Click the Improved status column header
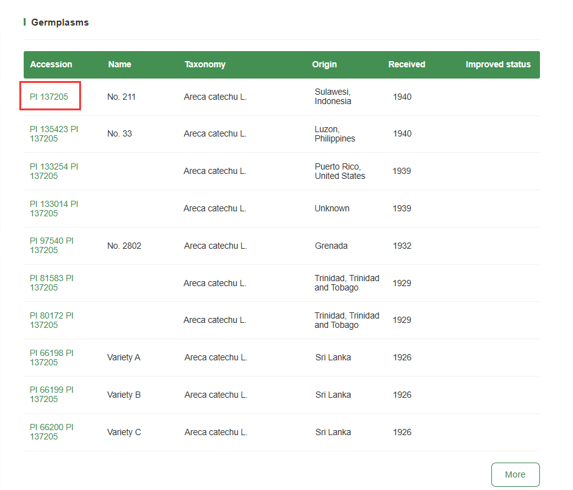Screen dimensions: 573x490 pos(498,64)
